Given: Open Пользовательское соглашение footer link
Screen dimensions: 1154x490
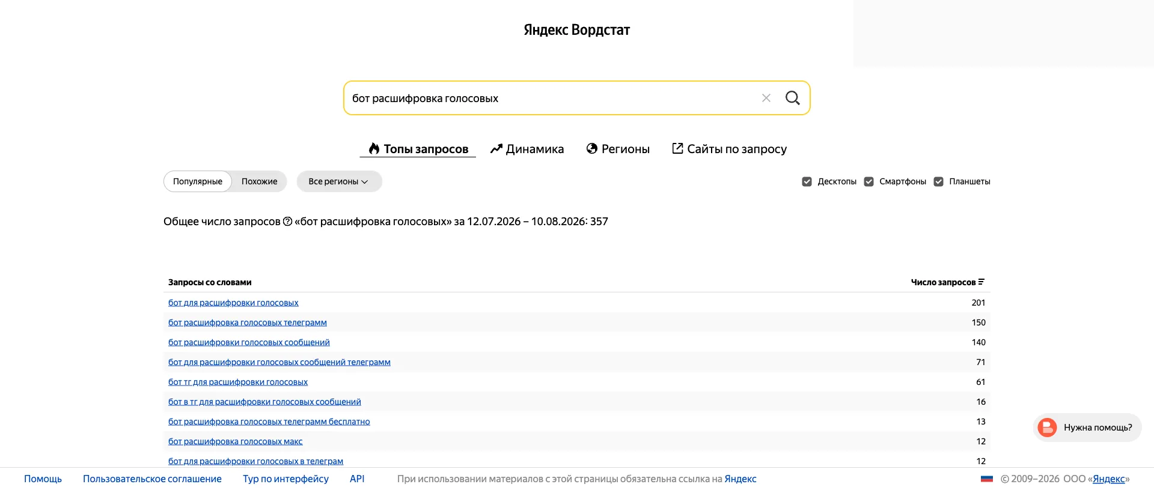Looking at the screenshot, I should pyautogui.click(x=152, y=479).
